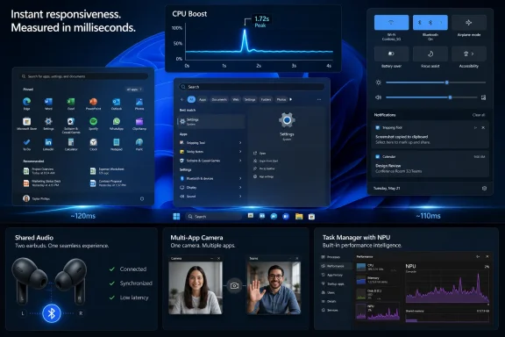
Task: Open the Photos app icon
Action: pyautogui.click(x=139, y=102)
